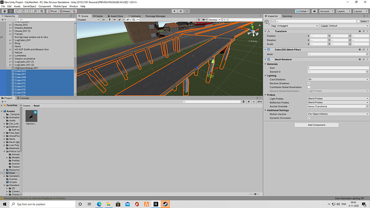The image size is (370, 208).
Task: Toggle scene audio icon
Action: [114, 20]
